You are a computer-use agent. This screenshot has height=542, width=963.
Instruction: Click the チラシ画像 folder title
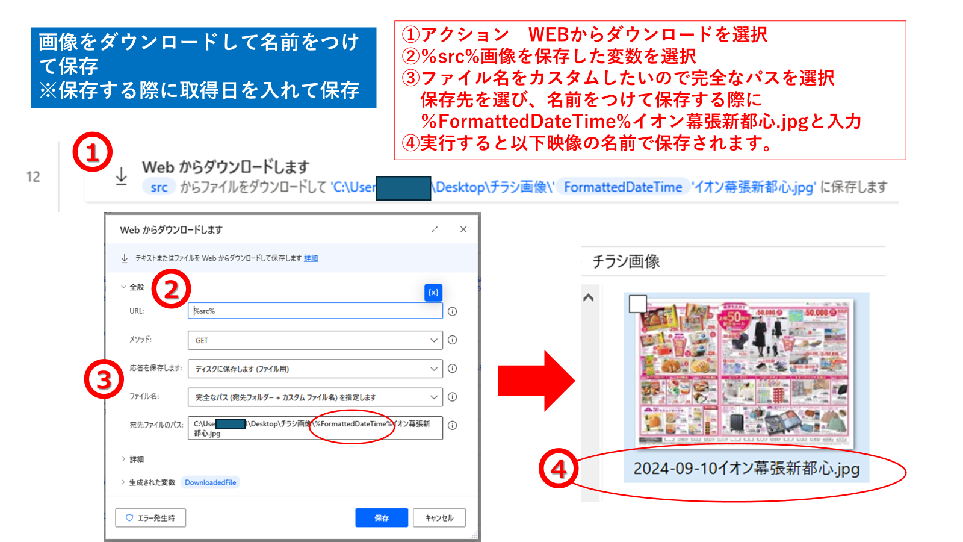click(626, 261)
